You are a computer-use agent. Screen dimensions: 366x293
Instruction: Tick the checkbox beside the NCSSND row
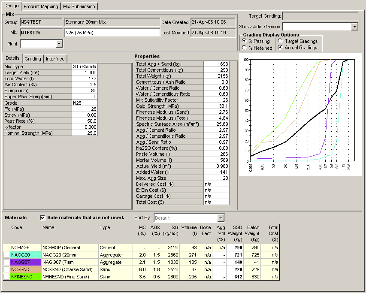click(6, 270)
